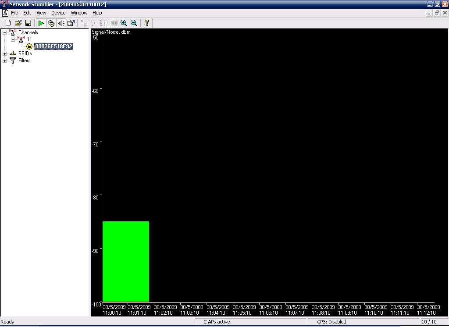Restore down the Network Stumbler window

click(437, 4)
